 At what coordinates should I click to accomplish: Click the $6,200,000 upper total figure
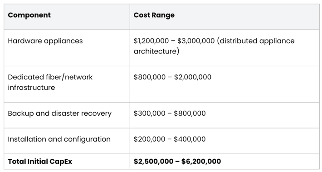201,162
